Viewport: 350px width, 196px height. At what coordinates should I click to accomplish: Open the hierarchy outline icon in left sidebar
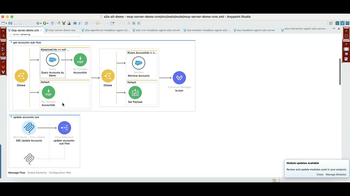pos(3,49)
